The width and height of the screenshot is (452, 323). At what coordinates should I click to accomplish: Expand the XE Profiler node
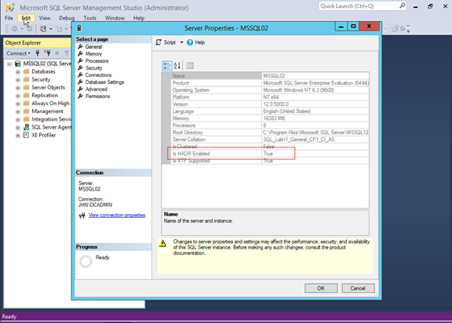[18, 136]
